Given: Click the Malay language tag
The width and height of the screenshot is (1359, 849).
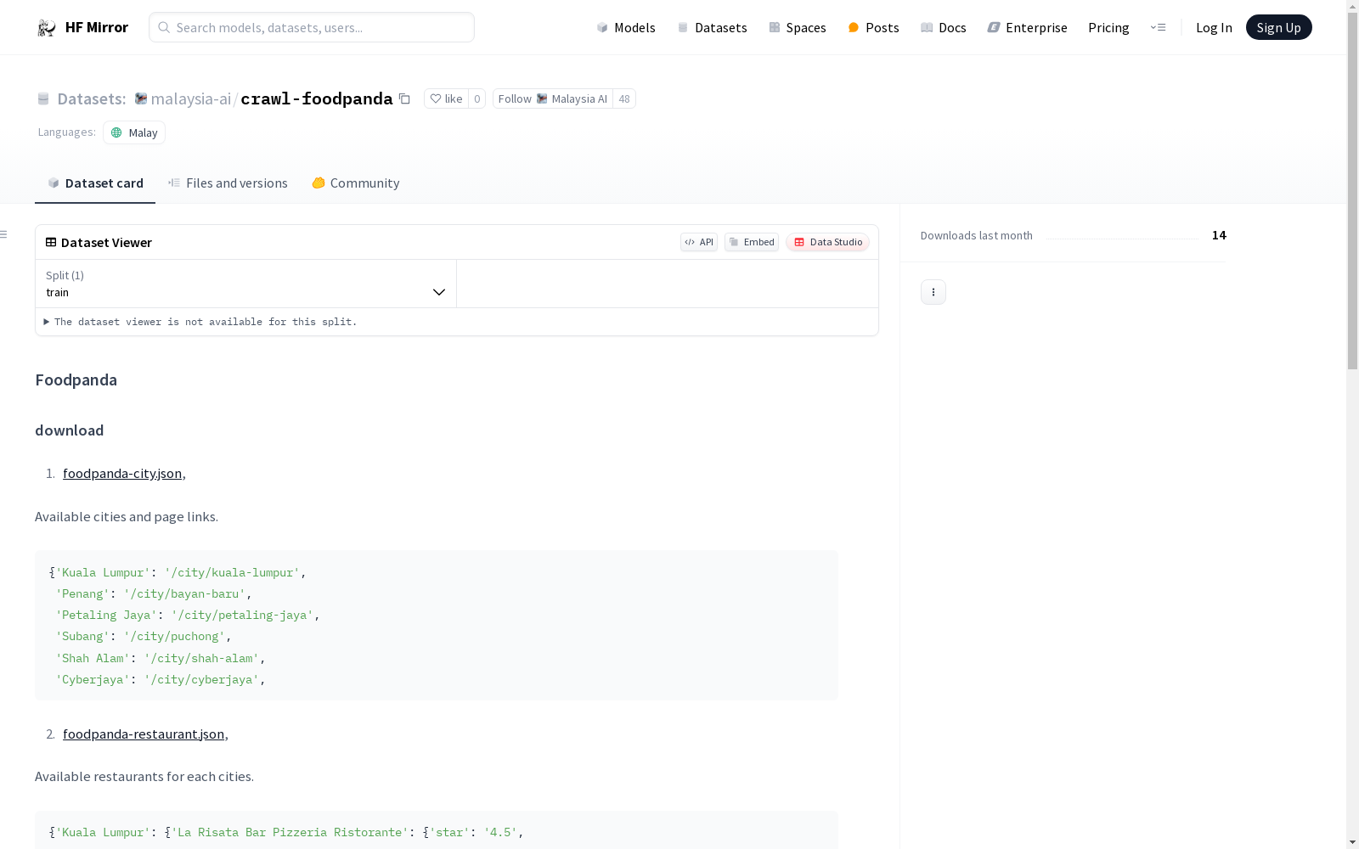Looking at the screenshot, I should pos(134,132).
